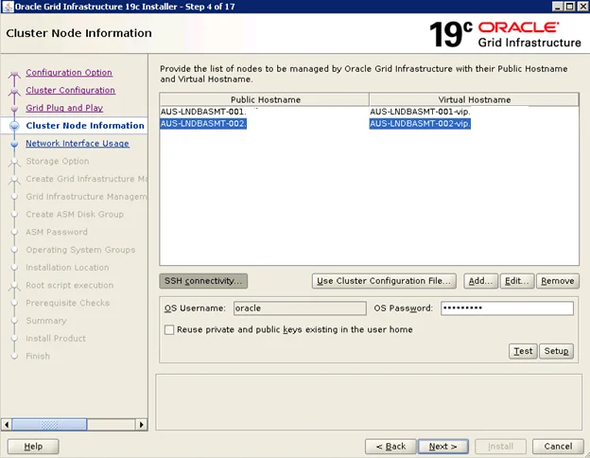Open installer Help

click(x=33, y=447)
